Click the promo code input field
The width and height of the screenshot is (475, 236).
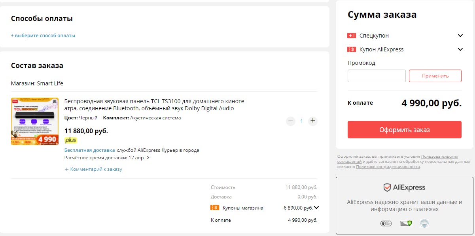click(376, 76)
